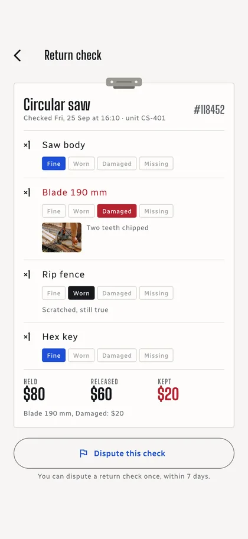Set Blade 190 mm to Missing
This screenshot has width=248, height=539.
(x=156, y=211)
